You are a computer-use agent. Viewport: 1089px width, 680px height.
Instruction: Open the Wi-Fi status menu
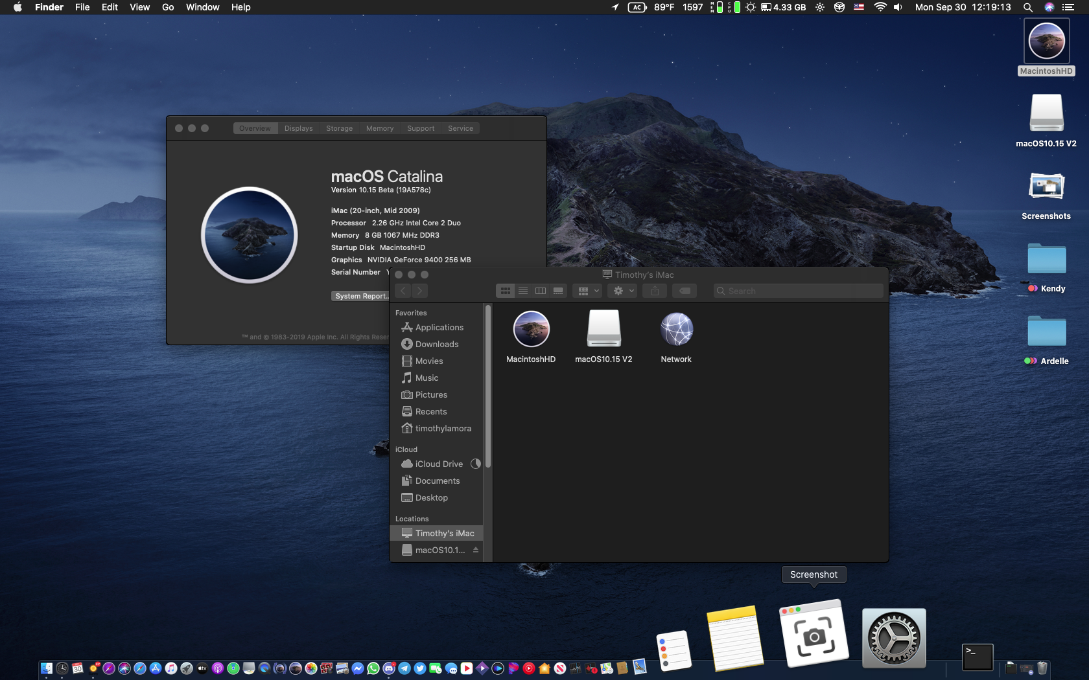(x=880, y=7)
